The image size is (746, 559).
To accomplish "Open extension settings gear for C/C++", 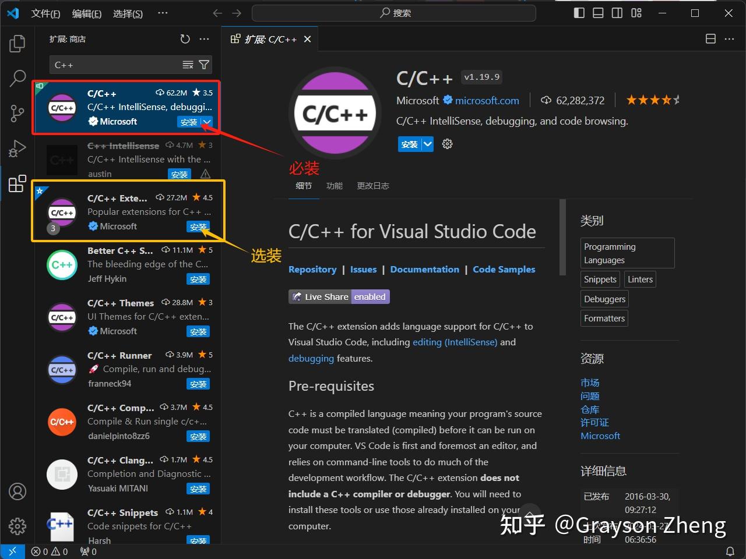I will click(x=447, y=144).
